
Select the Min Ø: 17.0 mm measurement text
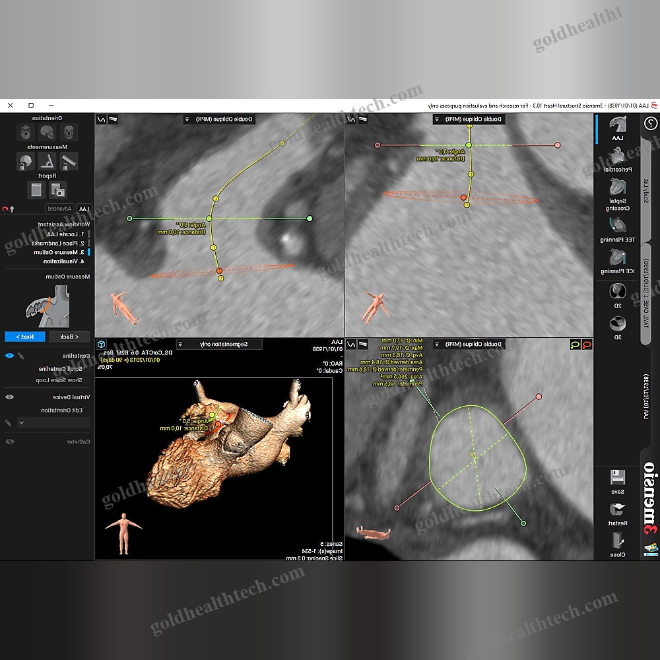click(402, 340)
